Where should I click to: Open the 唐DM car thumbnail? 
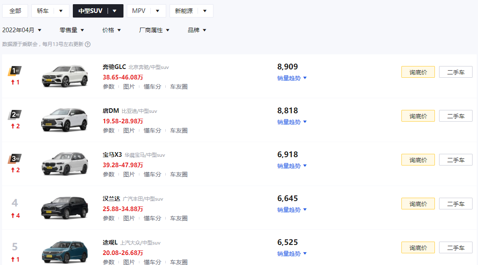(64, 120)
